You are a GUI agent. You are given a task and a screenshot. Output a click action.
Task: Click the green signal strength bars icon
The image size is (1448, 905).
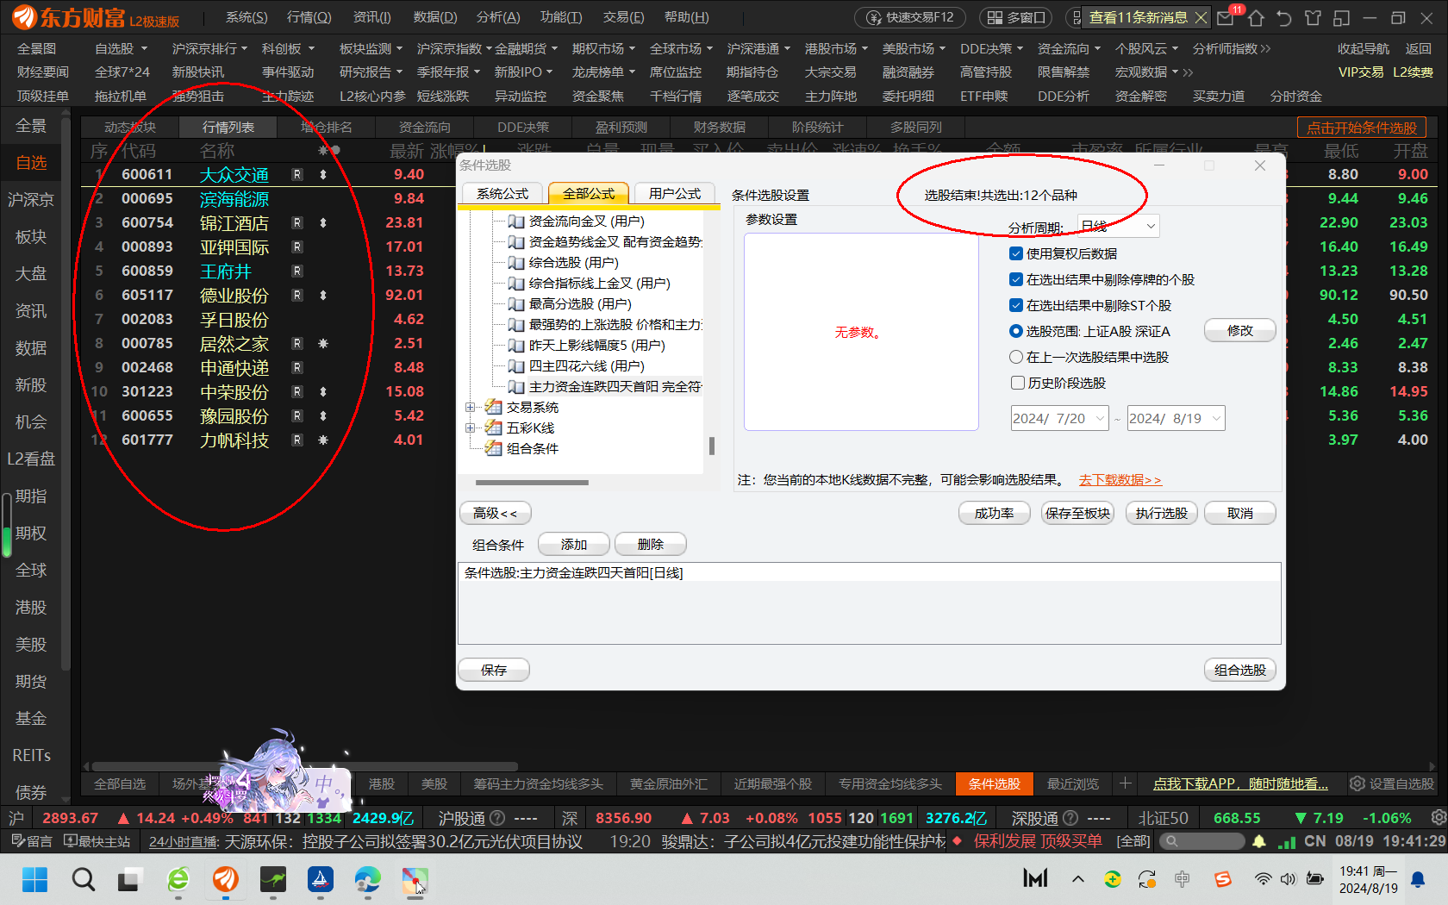click(x=1287, y=841)
